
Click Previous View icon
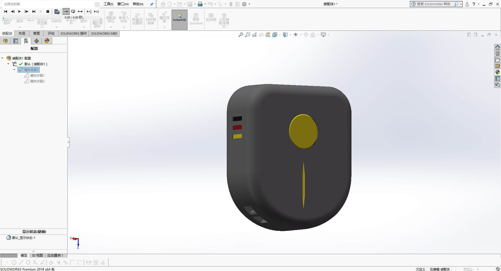pyautogui.click(x=254, y=35)
